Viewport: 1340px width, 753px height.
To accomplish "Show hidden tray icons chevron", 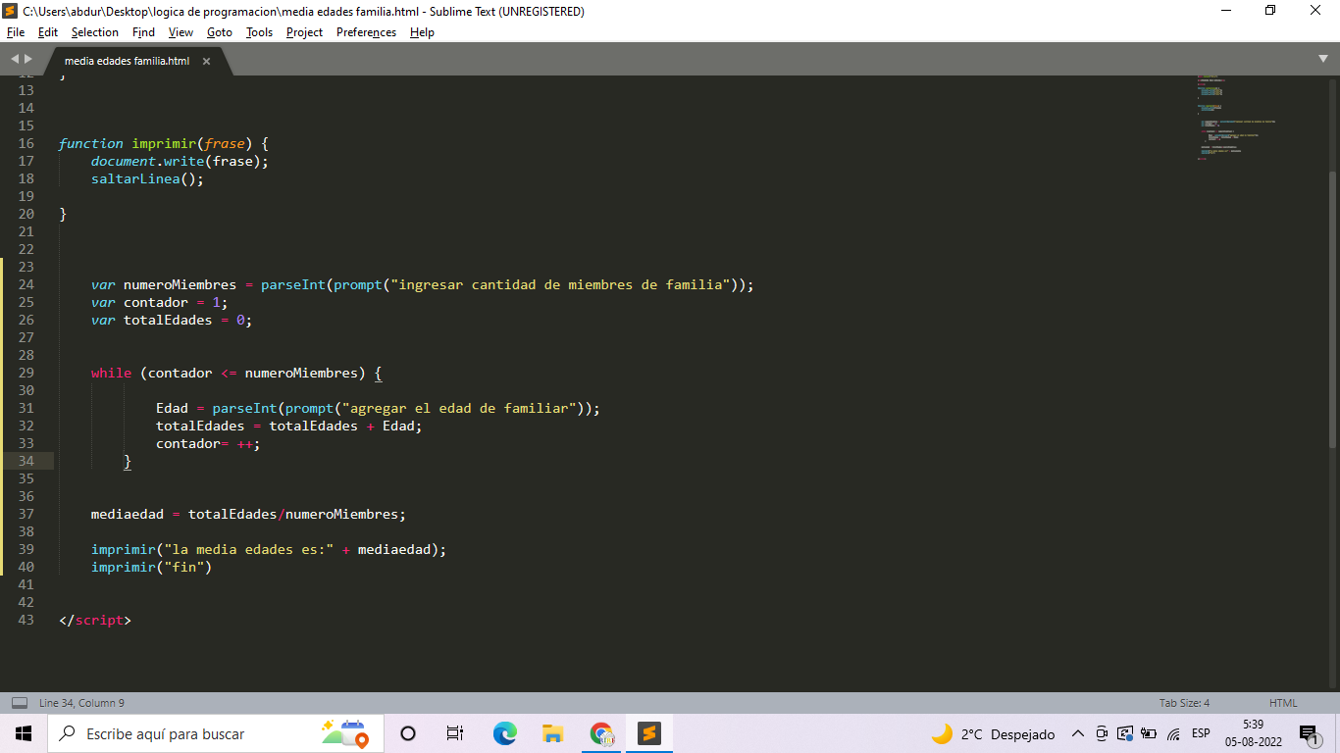I will pos(1077,733).
